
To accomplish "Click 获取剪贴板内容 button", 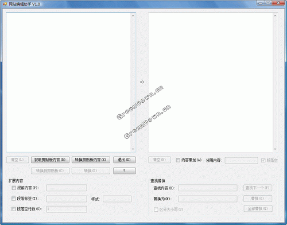I will [50, 160].
